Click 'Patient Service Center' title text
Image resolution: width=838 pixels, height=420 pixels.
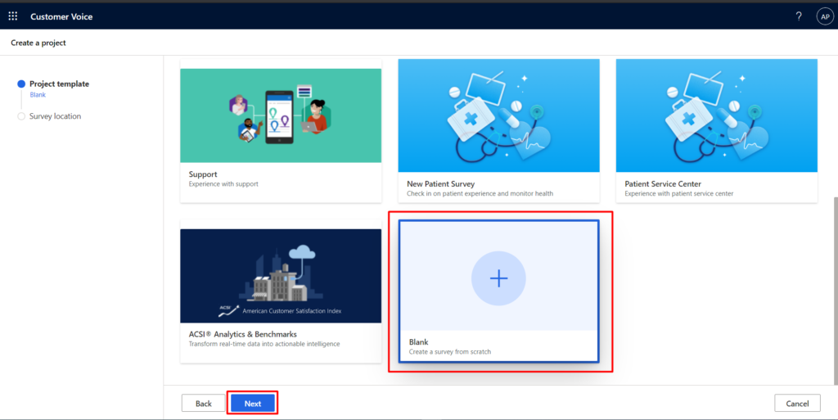(x=663, y=184)
